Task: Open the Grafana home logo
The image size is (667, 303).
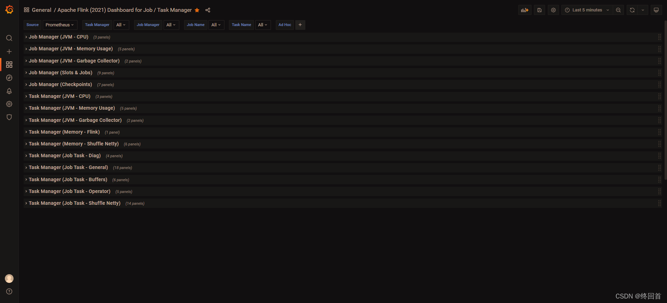Action: pyautogui.click(x=9, y=10)
